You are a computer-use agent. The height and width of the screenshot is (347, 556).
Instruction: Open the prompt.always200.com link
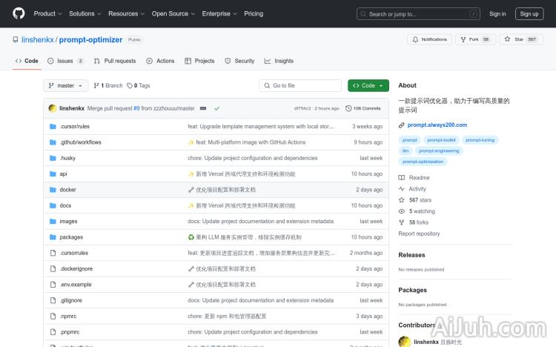(x=437, y=125)
